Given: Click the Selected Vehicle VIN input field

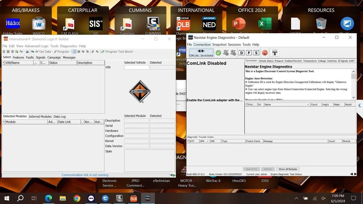Looking at the screenshot, I should [137, 67].
